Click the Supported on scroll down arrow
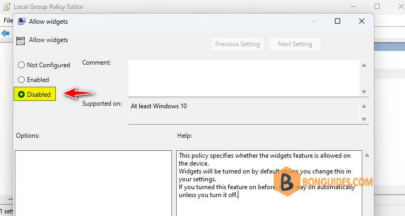 364,119
